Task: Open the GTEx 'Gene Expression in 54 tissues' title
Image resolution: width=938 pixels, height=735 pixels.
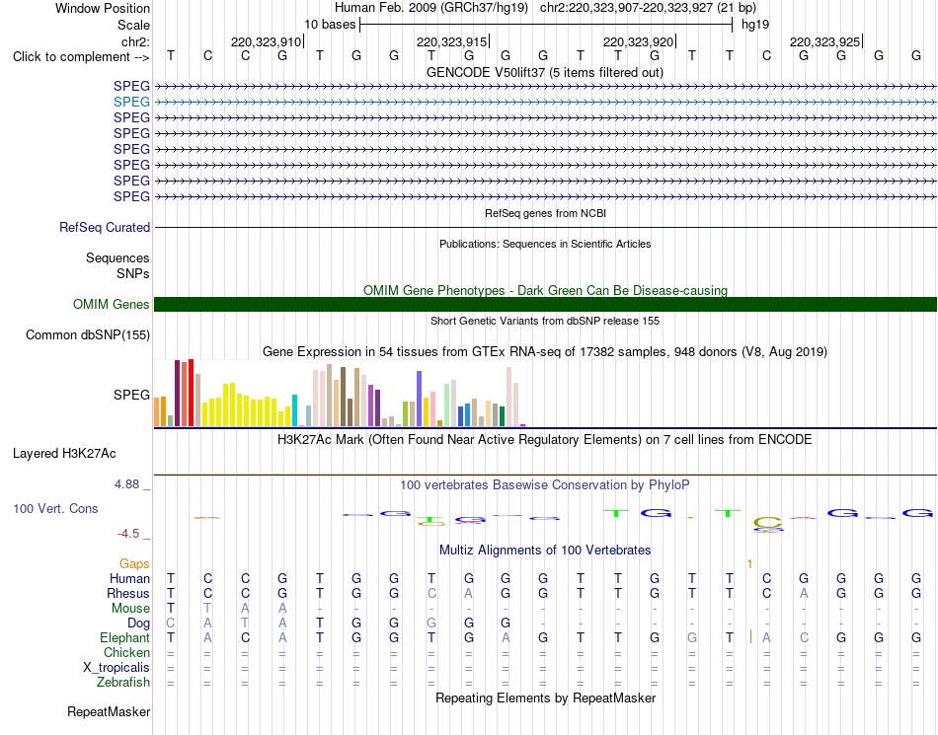Action: point(545,351)
